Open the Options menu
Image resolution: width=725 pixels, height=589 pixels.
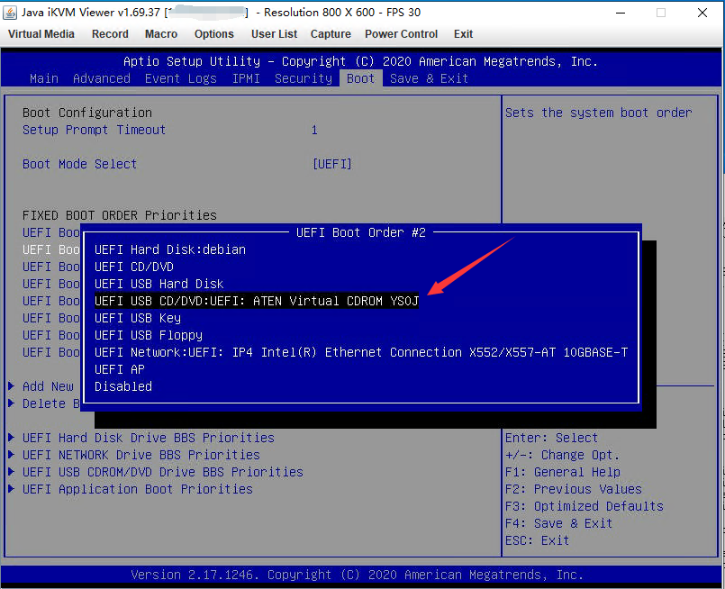[214, 34]
